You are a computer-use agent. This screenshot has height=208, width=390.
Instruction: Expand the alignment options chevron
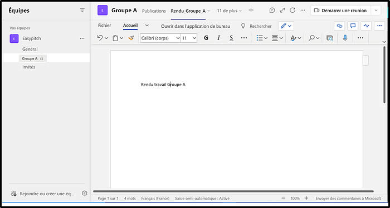pos(281,38)
